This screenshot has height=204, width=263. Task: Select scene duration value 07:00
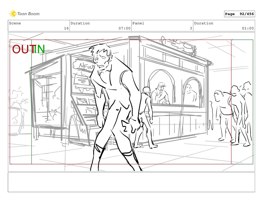pyautogui.click(x=125, y=28)
